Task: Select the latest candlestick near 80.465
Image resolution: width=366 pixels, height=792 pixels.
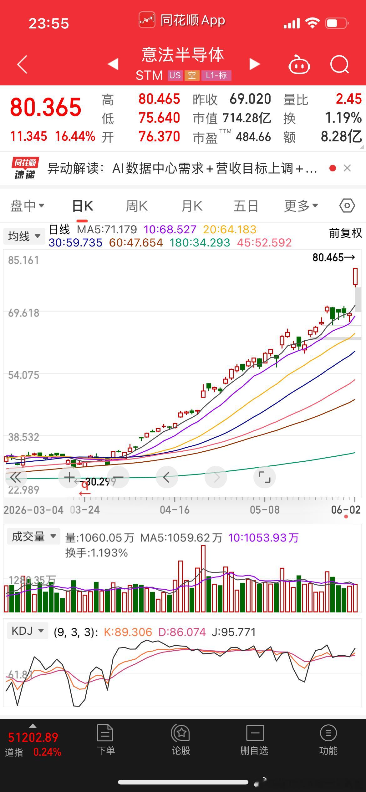Action: (x=355, y=277)
